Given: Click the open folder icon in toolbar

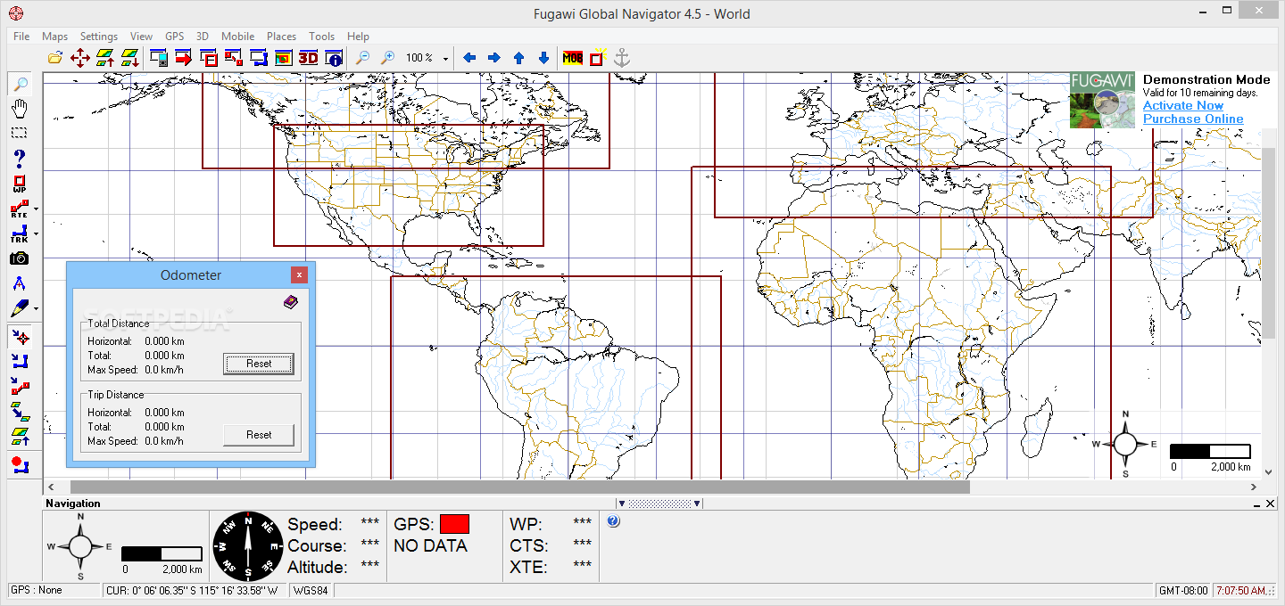Looking at the screenshot, I should pos(55,58).
